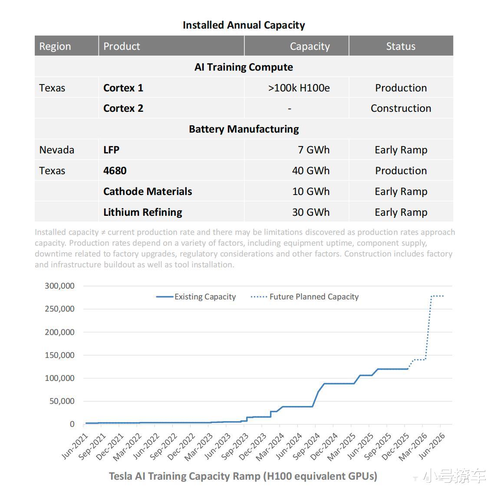Select the Capacity column header
This screenshot has width=494, height=494.
pyautogui.click(x=310, y=46)
